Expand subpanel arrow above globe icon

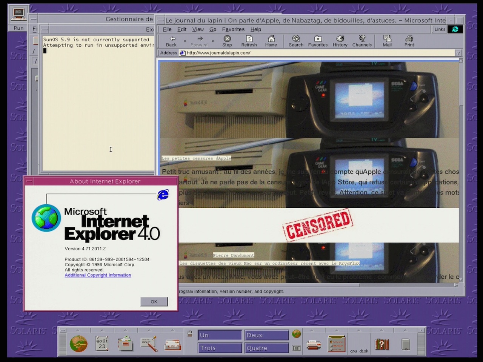tap(78, 330)
